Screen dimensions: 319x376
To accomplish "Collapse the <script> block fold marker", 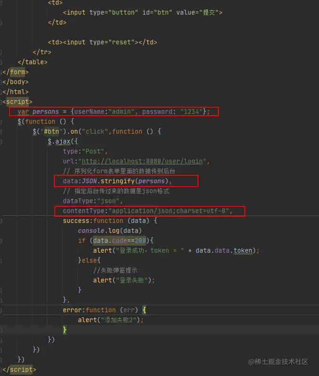I will point(1,102).
